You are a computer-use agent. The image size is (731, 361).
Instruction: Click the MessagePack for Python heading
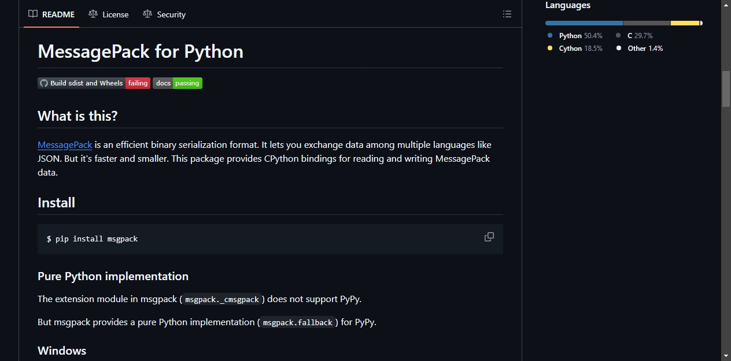tap(141, 51)
